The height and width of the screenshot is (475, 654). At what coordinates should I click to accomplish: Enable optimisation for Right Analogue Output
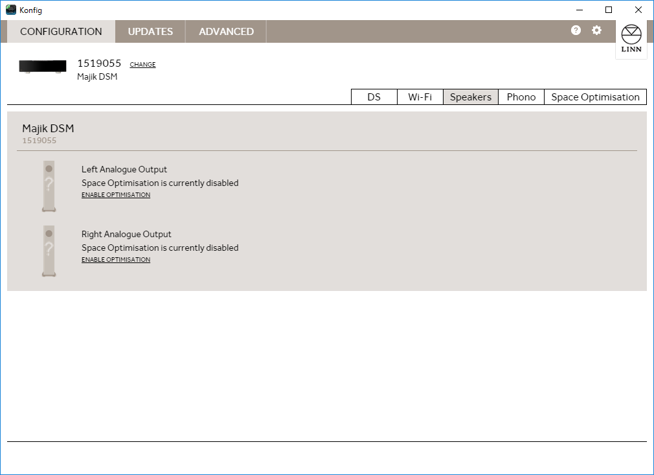click(x=116, y=260)
